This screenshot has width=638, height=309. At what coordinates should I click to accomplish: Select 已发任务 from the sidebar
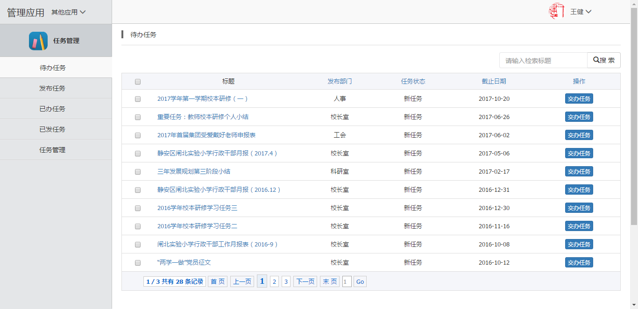pos(52,129)
